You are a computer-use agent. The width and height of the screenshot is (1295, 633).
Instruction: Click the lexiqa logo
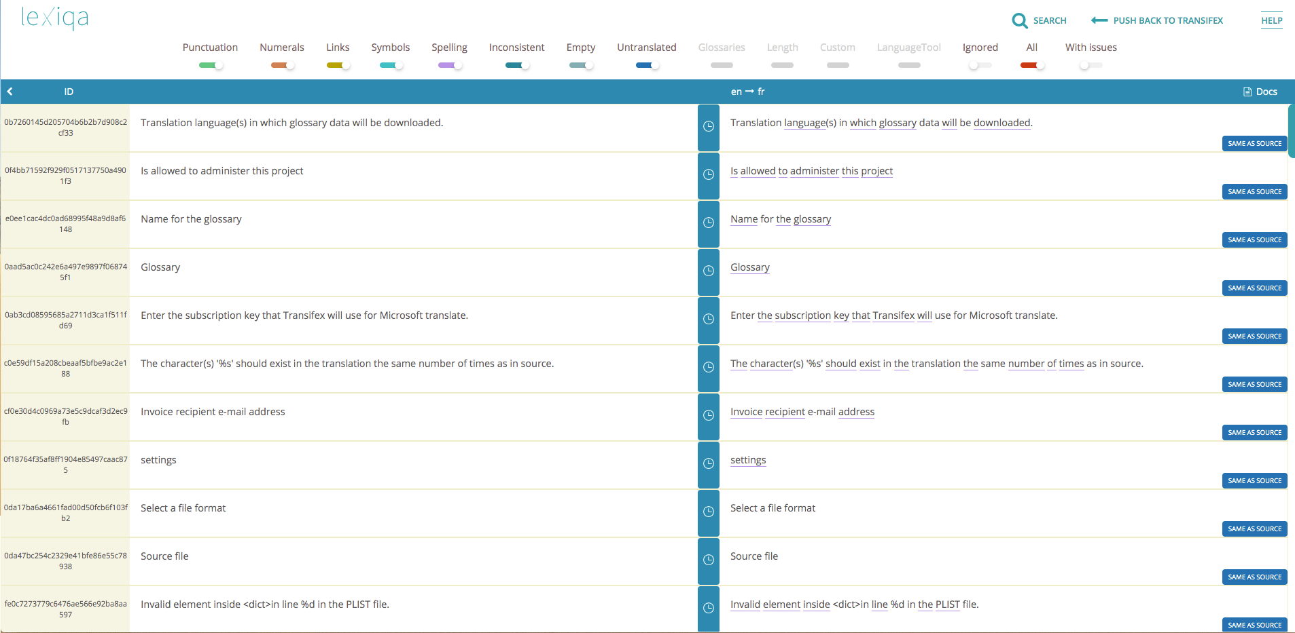55,18
